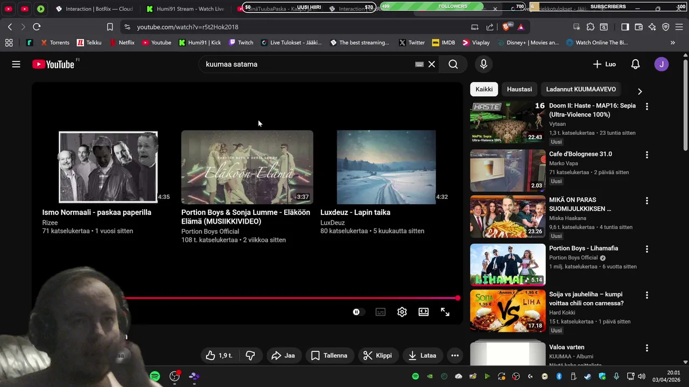
Task: Open the Netflix bookmark
Action: click(123, 42)
